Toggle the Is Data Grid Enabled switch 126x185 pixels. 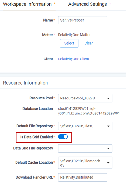[x=63, y=137]
